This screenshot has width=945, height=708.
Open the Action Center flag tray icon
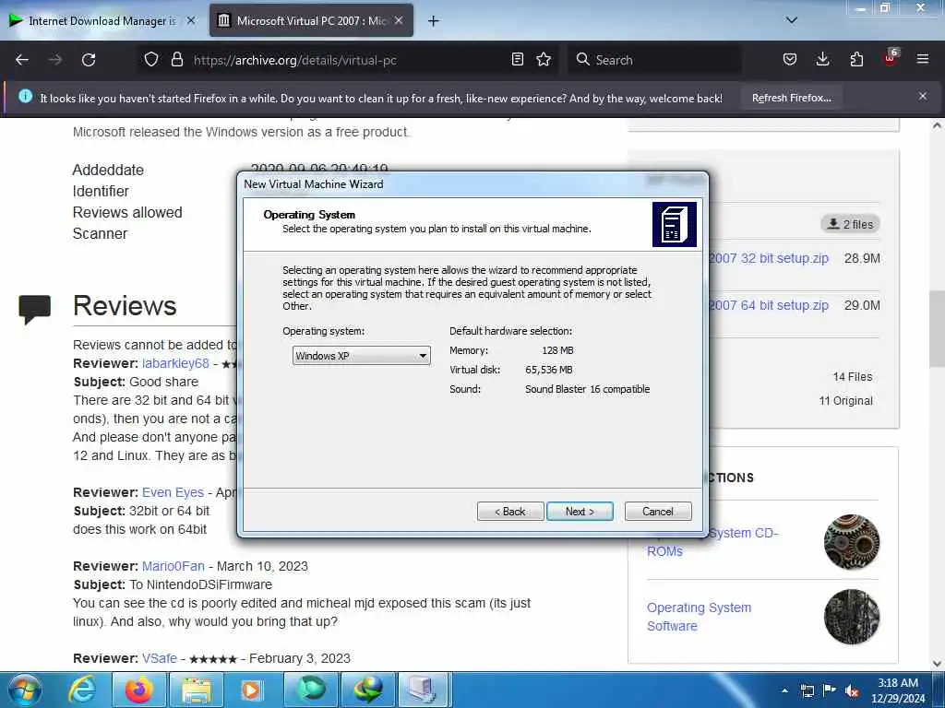(x=830, y=690)
